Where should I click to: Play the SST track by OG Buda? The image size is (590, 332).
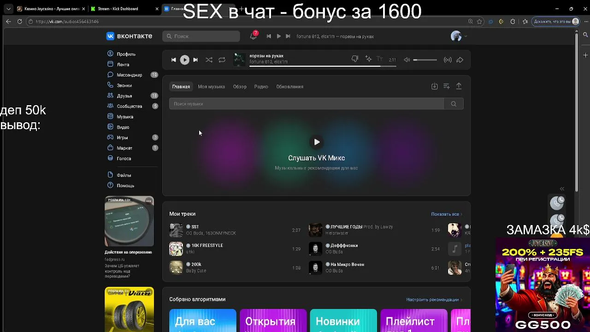176,230
